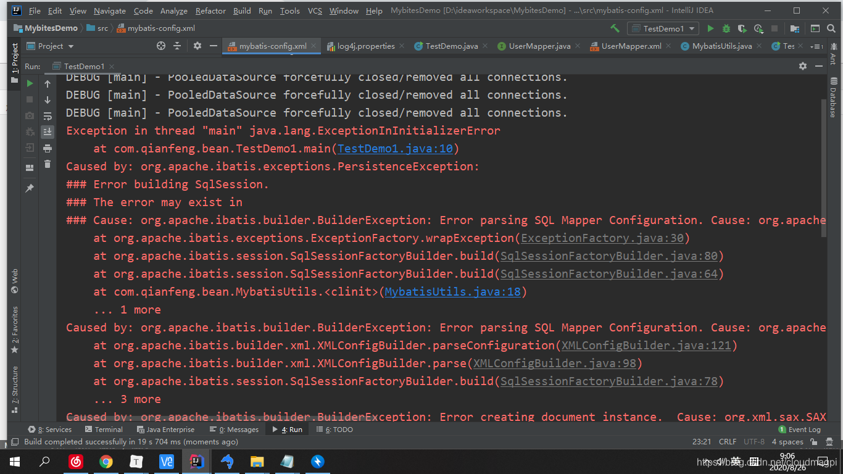Switch to the MybatisUtils.java editor tab
The width and height of the screenshot is (843, 474).
pyautogui.click(x=722, y=46)
